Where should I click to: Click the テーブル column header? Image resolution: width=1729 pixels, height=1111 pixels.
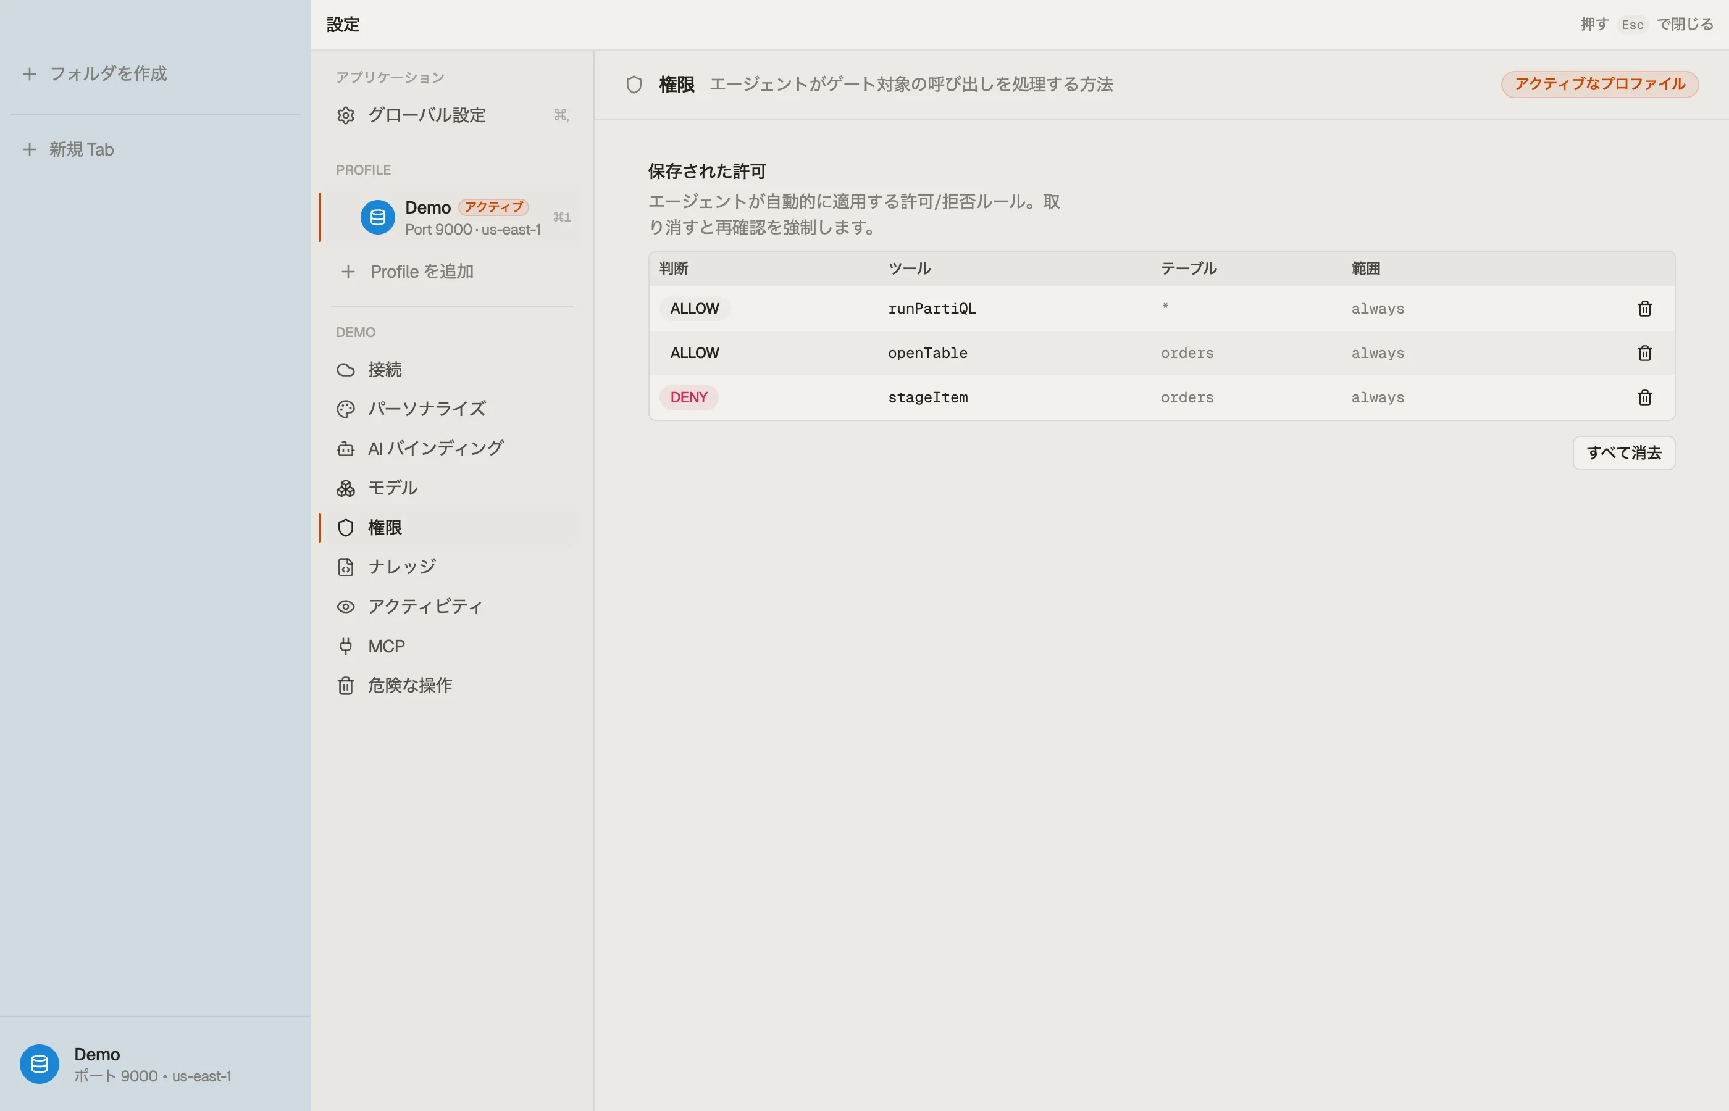point(1189,268)
